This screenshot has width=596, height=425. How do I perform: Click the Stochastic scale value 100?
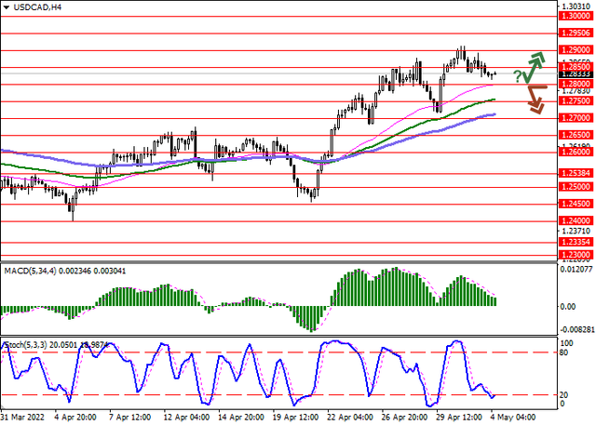tap(567, 343)
